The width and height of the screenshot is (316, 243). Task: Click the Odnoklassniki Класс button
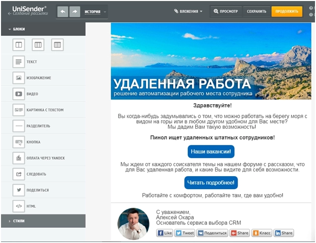tap(262, 233)
